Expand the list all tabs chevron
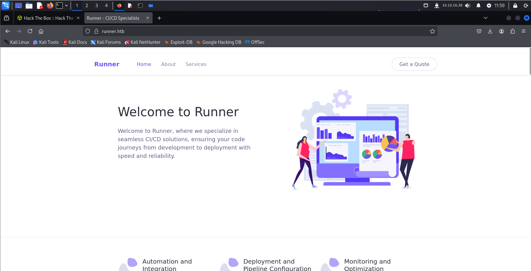The height and width of the screenshot is (271, 531). pyautogui.click(x=485, y=18)
